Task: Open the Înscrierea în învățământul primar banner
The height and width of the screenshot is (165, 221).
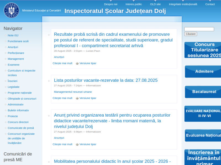Action: [x=202, y=157]
